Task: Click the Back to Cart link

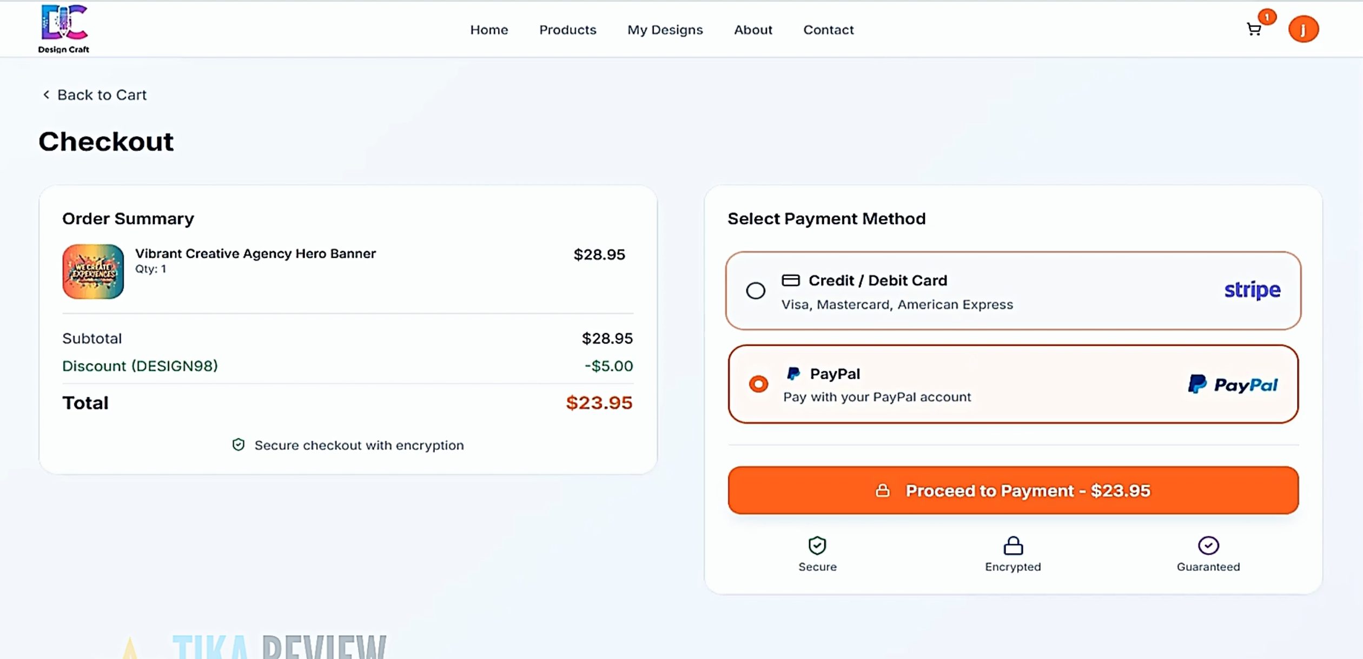Action: pos(102,95)
